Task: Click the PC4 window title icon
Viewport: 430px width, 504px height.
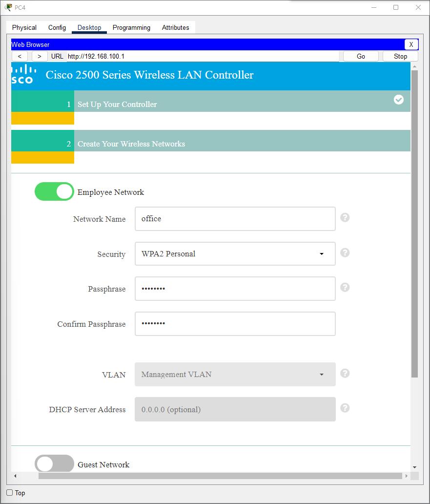Action: coord(8,7)
